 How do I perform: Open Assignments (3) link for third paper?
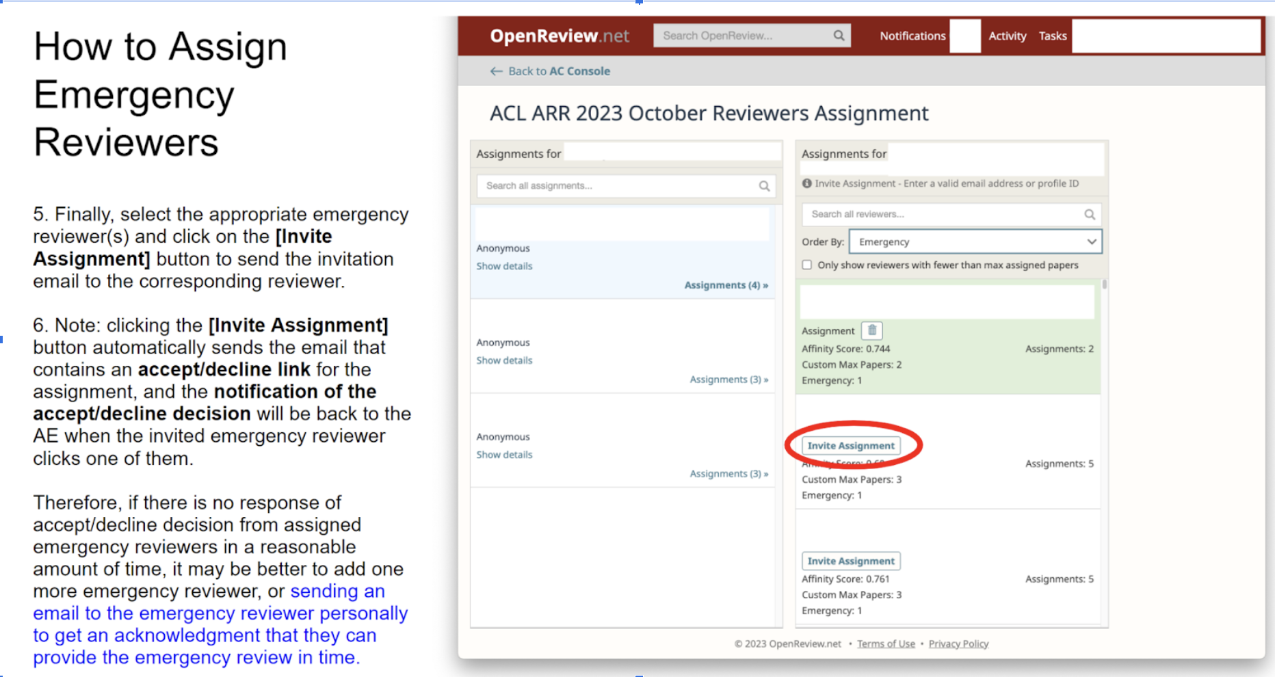[729, 474]
